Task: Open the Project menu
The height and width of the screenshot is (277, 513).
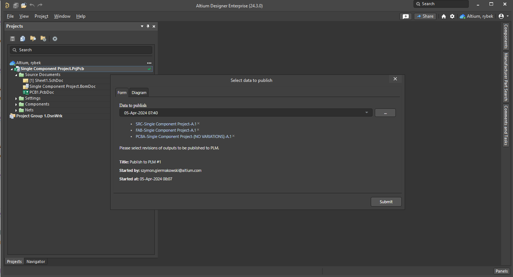Action: [x=41, y=16]
